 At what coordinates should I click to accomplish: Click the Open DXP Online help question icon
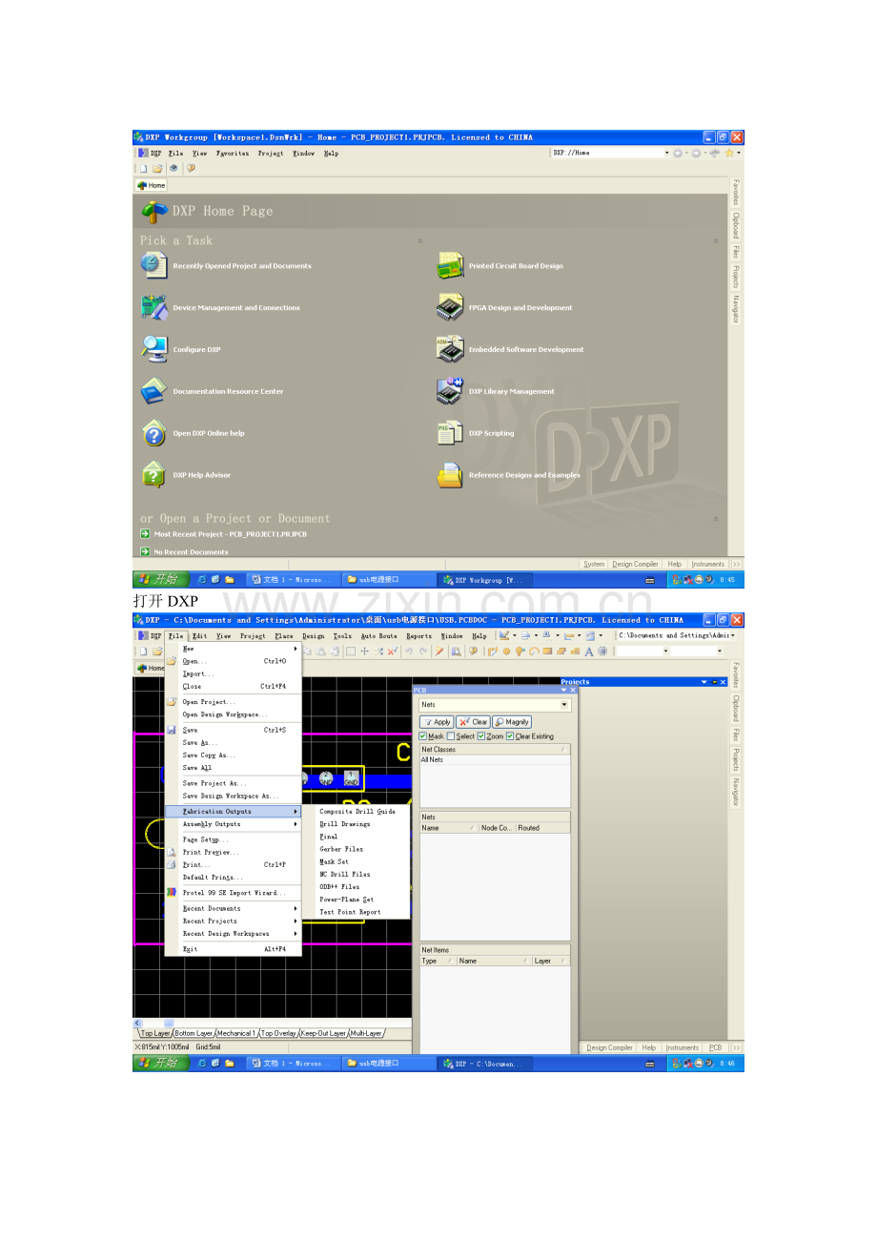[154, 433]
